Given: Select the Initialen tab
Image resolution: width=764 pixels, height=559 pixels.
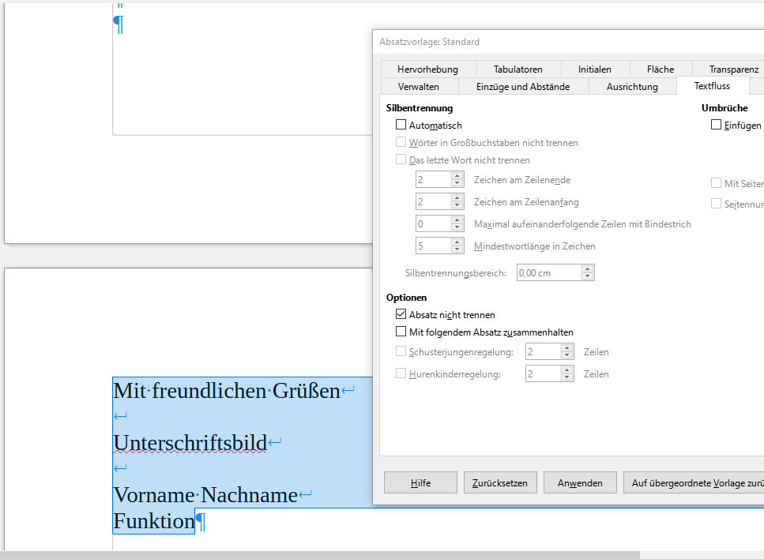Looking at the screenshot, I should 594,69.
